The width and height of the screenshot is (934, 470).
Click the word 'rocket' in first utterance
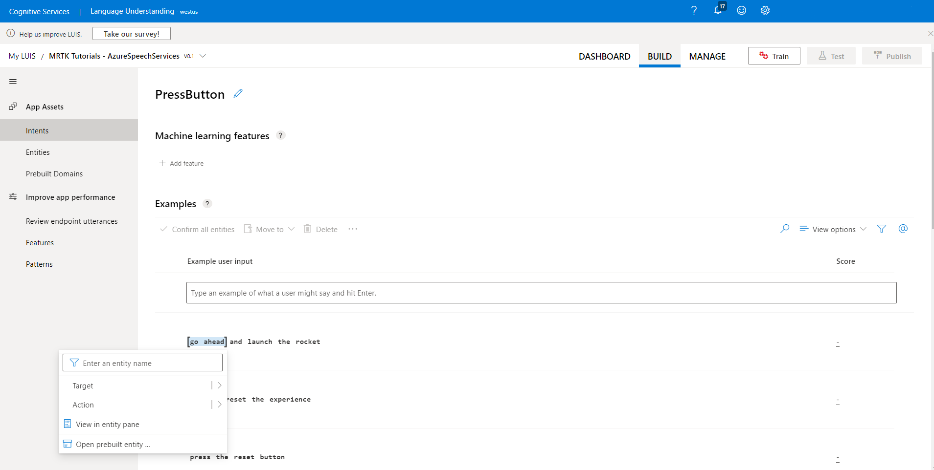308,342
